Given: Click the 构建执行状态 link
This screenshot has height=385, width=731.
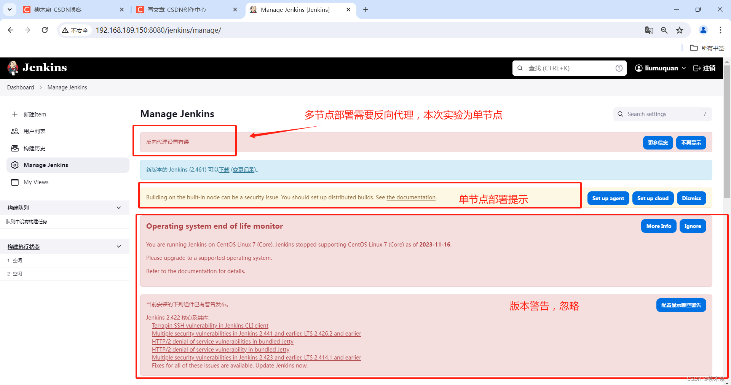Looking at the screenshot, I should tap(24, 247).
